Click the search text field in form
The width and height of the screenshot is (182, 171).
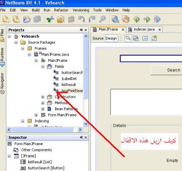(x=151, y=59)
